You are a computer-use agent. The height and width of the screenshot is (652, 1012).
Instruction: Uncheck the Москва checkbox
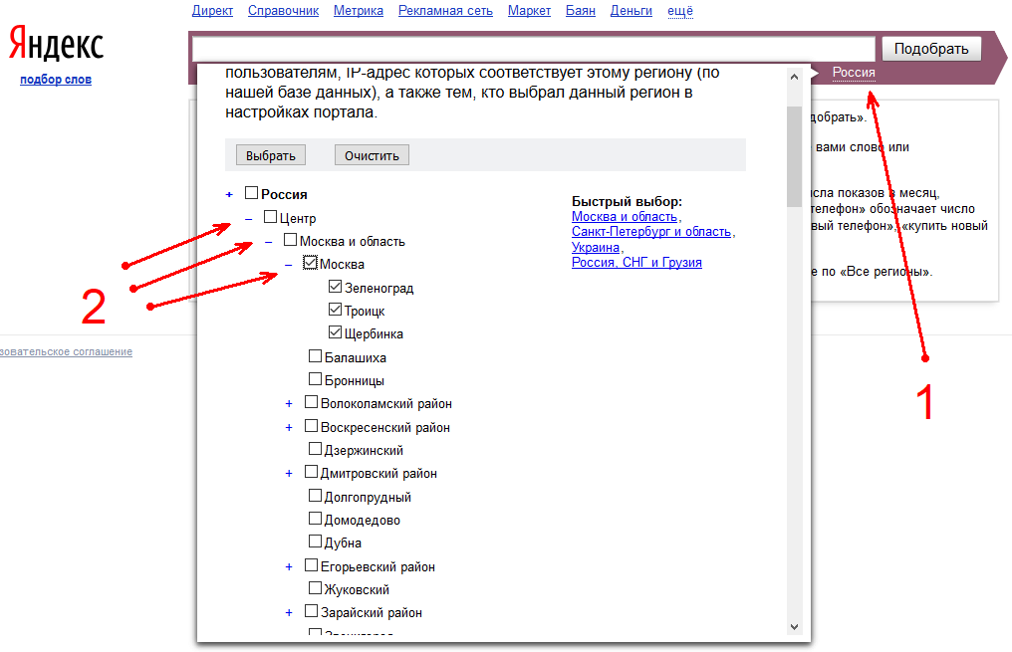coord(311,263)
